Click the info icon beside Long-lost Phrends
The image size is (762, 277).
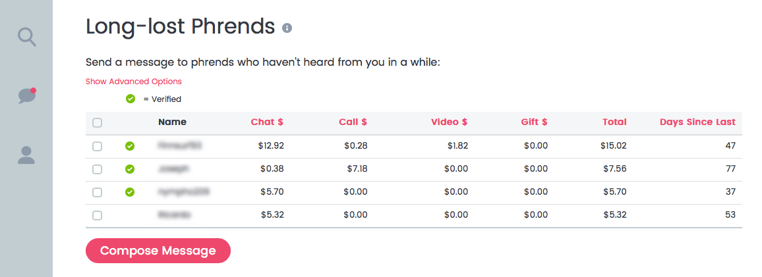pos(287,28)
